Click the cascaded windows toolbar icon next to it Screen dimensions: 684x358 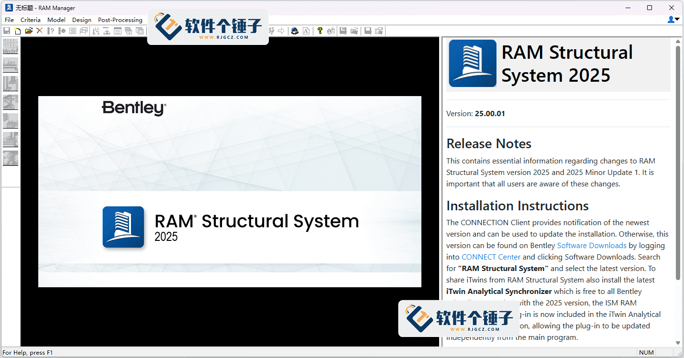pos(140,31)
